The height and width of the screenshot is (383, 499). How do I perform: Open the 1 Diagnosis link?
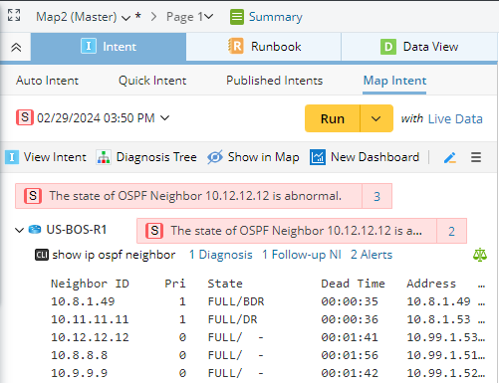point(221,255)
